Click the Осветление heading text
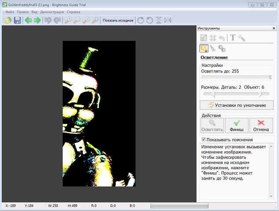The width and height of the screenshot is (279, 211). click(214, 57)
